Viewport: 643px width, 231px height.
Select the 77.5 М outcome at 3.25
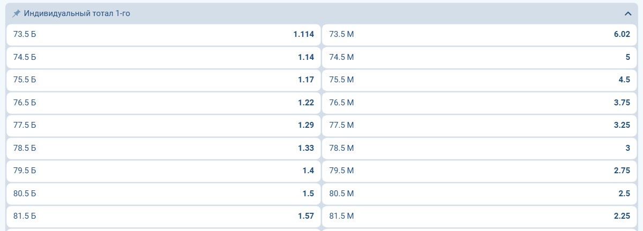[479, 125]
